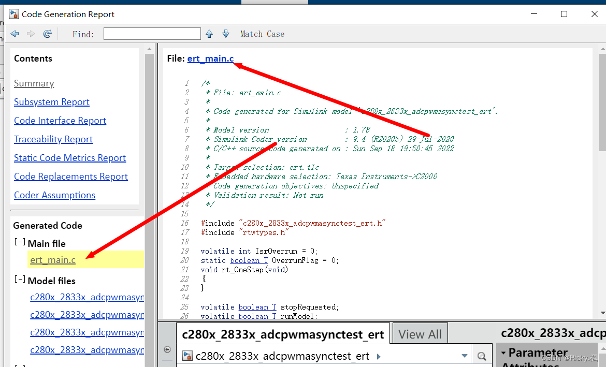The height and width of the screenshot is (367, 606).
Task: Click the 'Target selection: ert.tlc' comment line
Action: coord(263,167)
